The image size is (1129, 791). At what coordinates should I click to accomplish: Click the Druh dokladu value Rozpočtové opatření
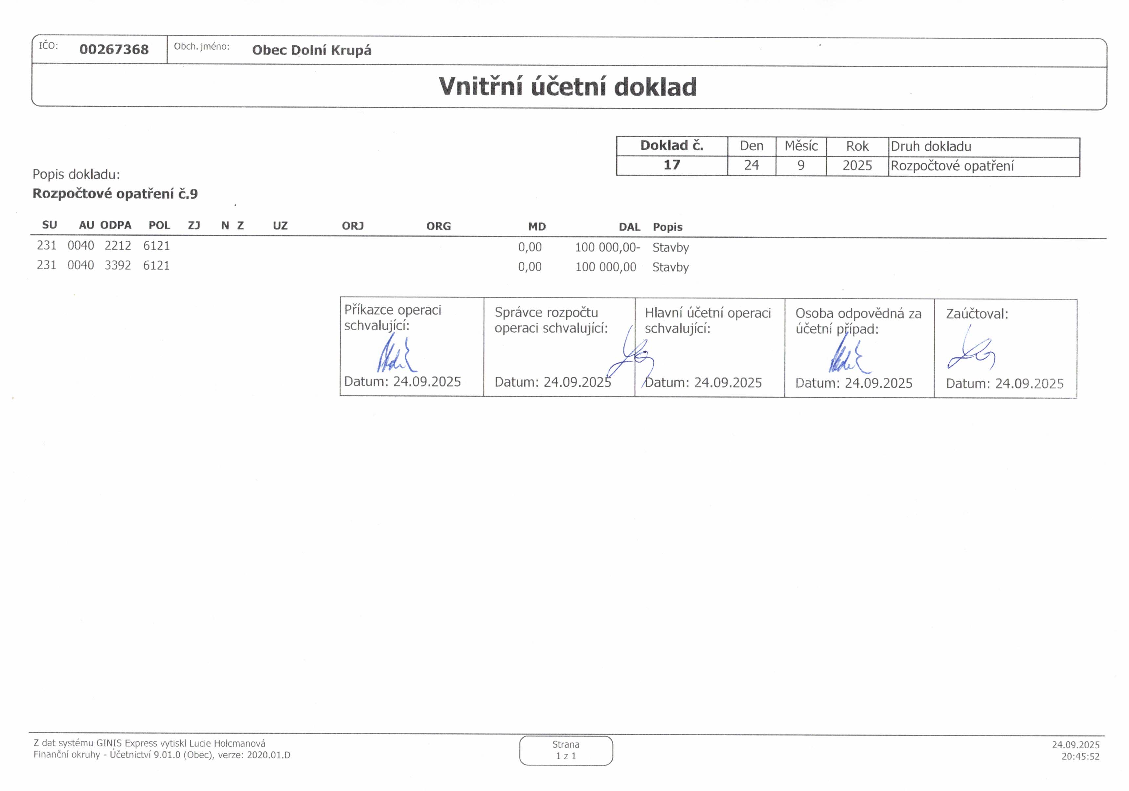tap(952, 166)
